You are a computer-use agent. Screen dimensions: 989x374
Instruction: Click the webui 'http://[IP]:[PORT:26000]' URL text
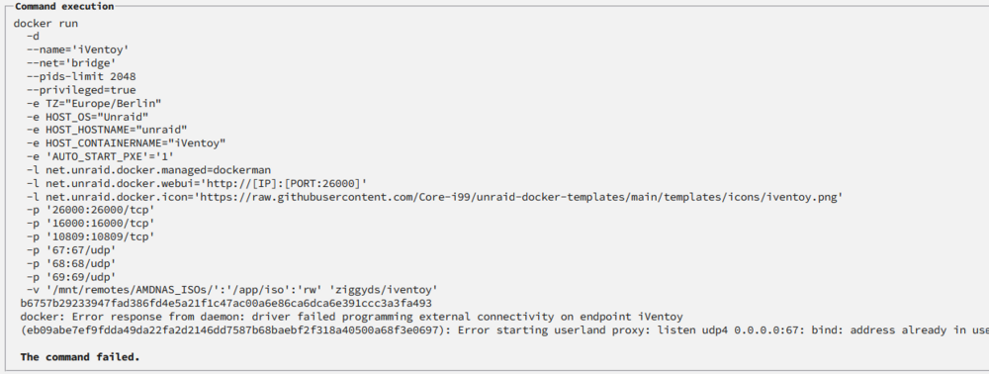281,183
